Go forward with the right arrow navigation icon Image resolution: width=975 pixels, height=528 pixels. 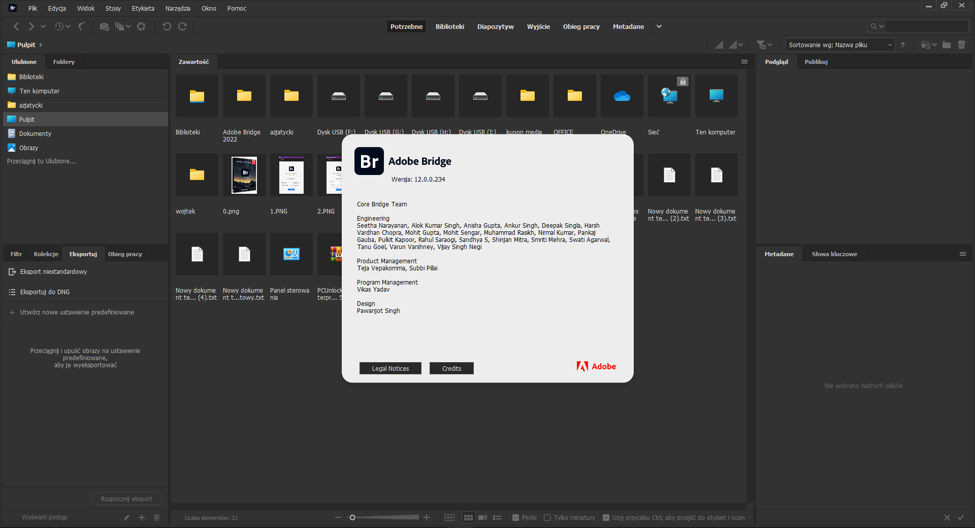(31, 26)
